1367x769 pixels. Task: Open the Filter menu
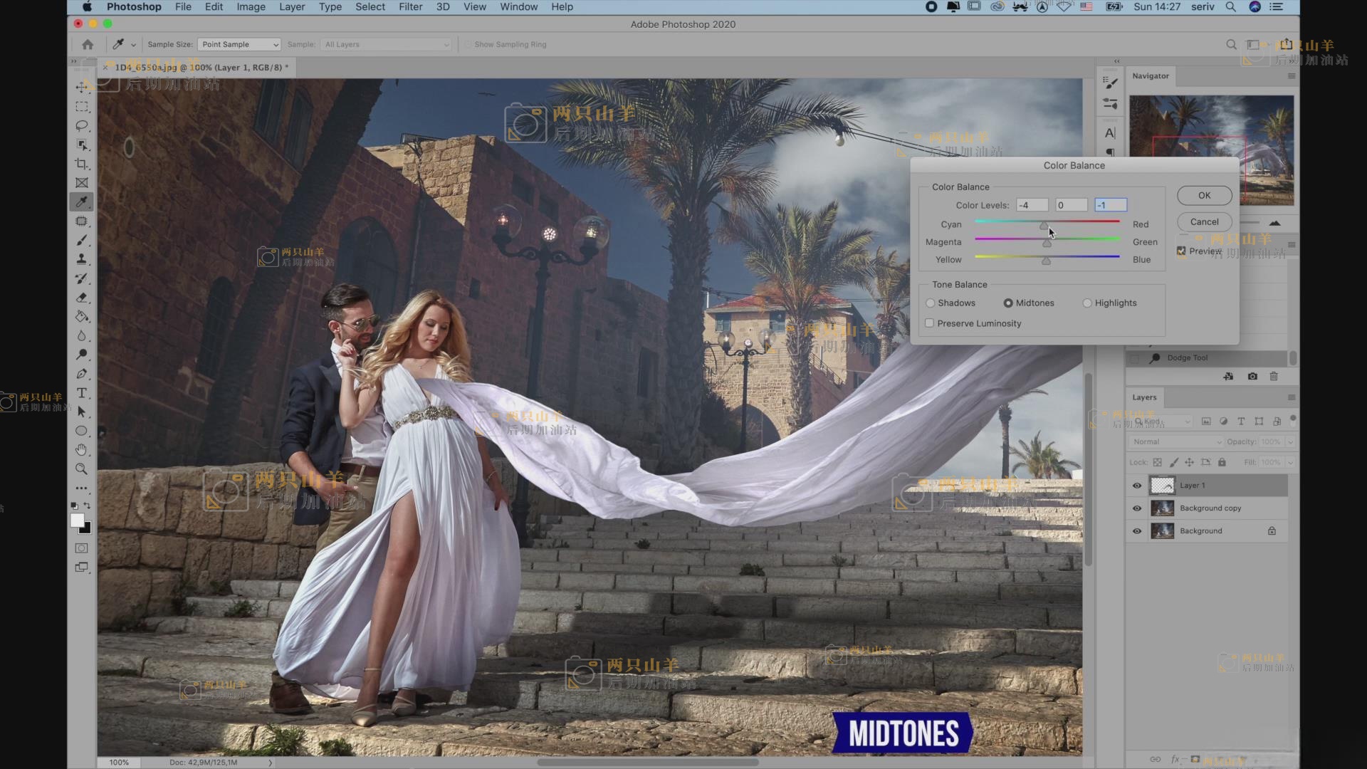[410, 7]
